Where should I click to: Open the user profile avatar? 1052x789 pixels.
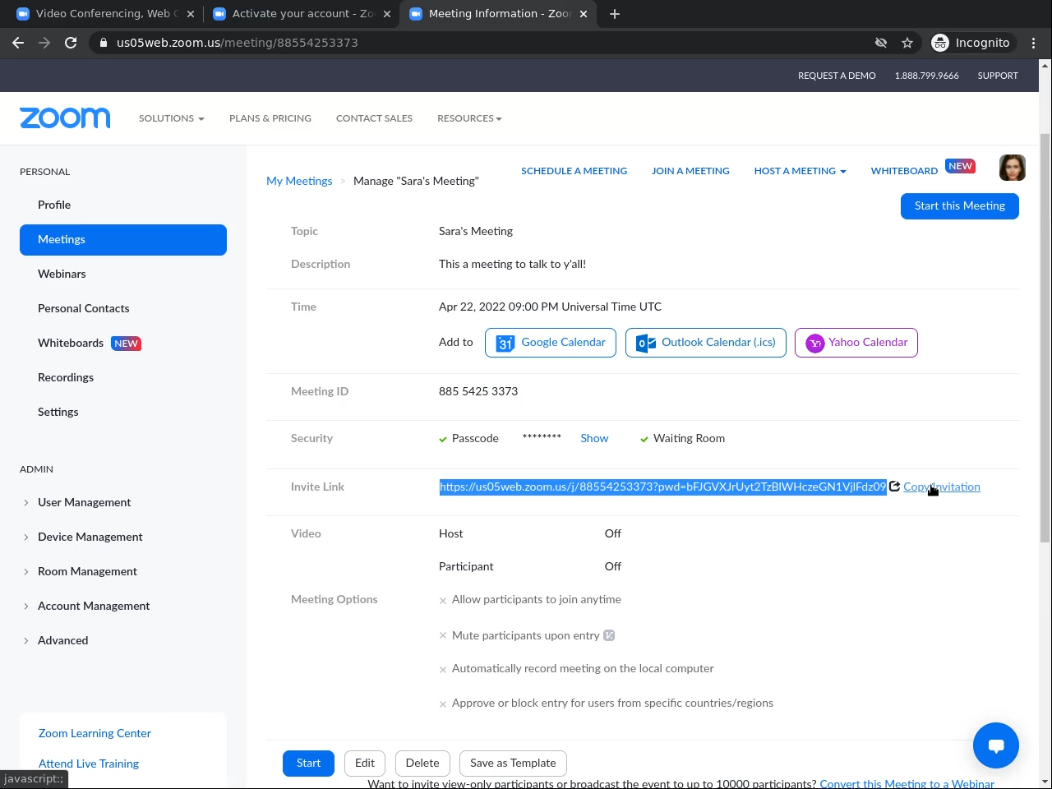click(x=1013, y=168)
